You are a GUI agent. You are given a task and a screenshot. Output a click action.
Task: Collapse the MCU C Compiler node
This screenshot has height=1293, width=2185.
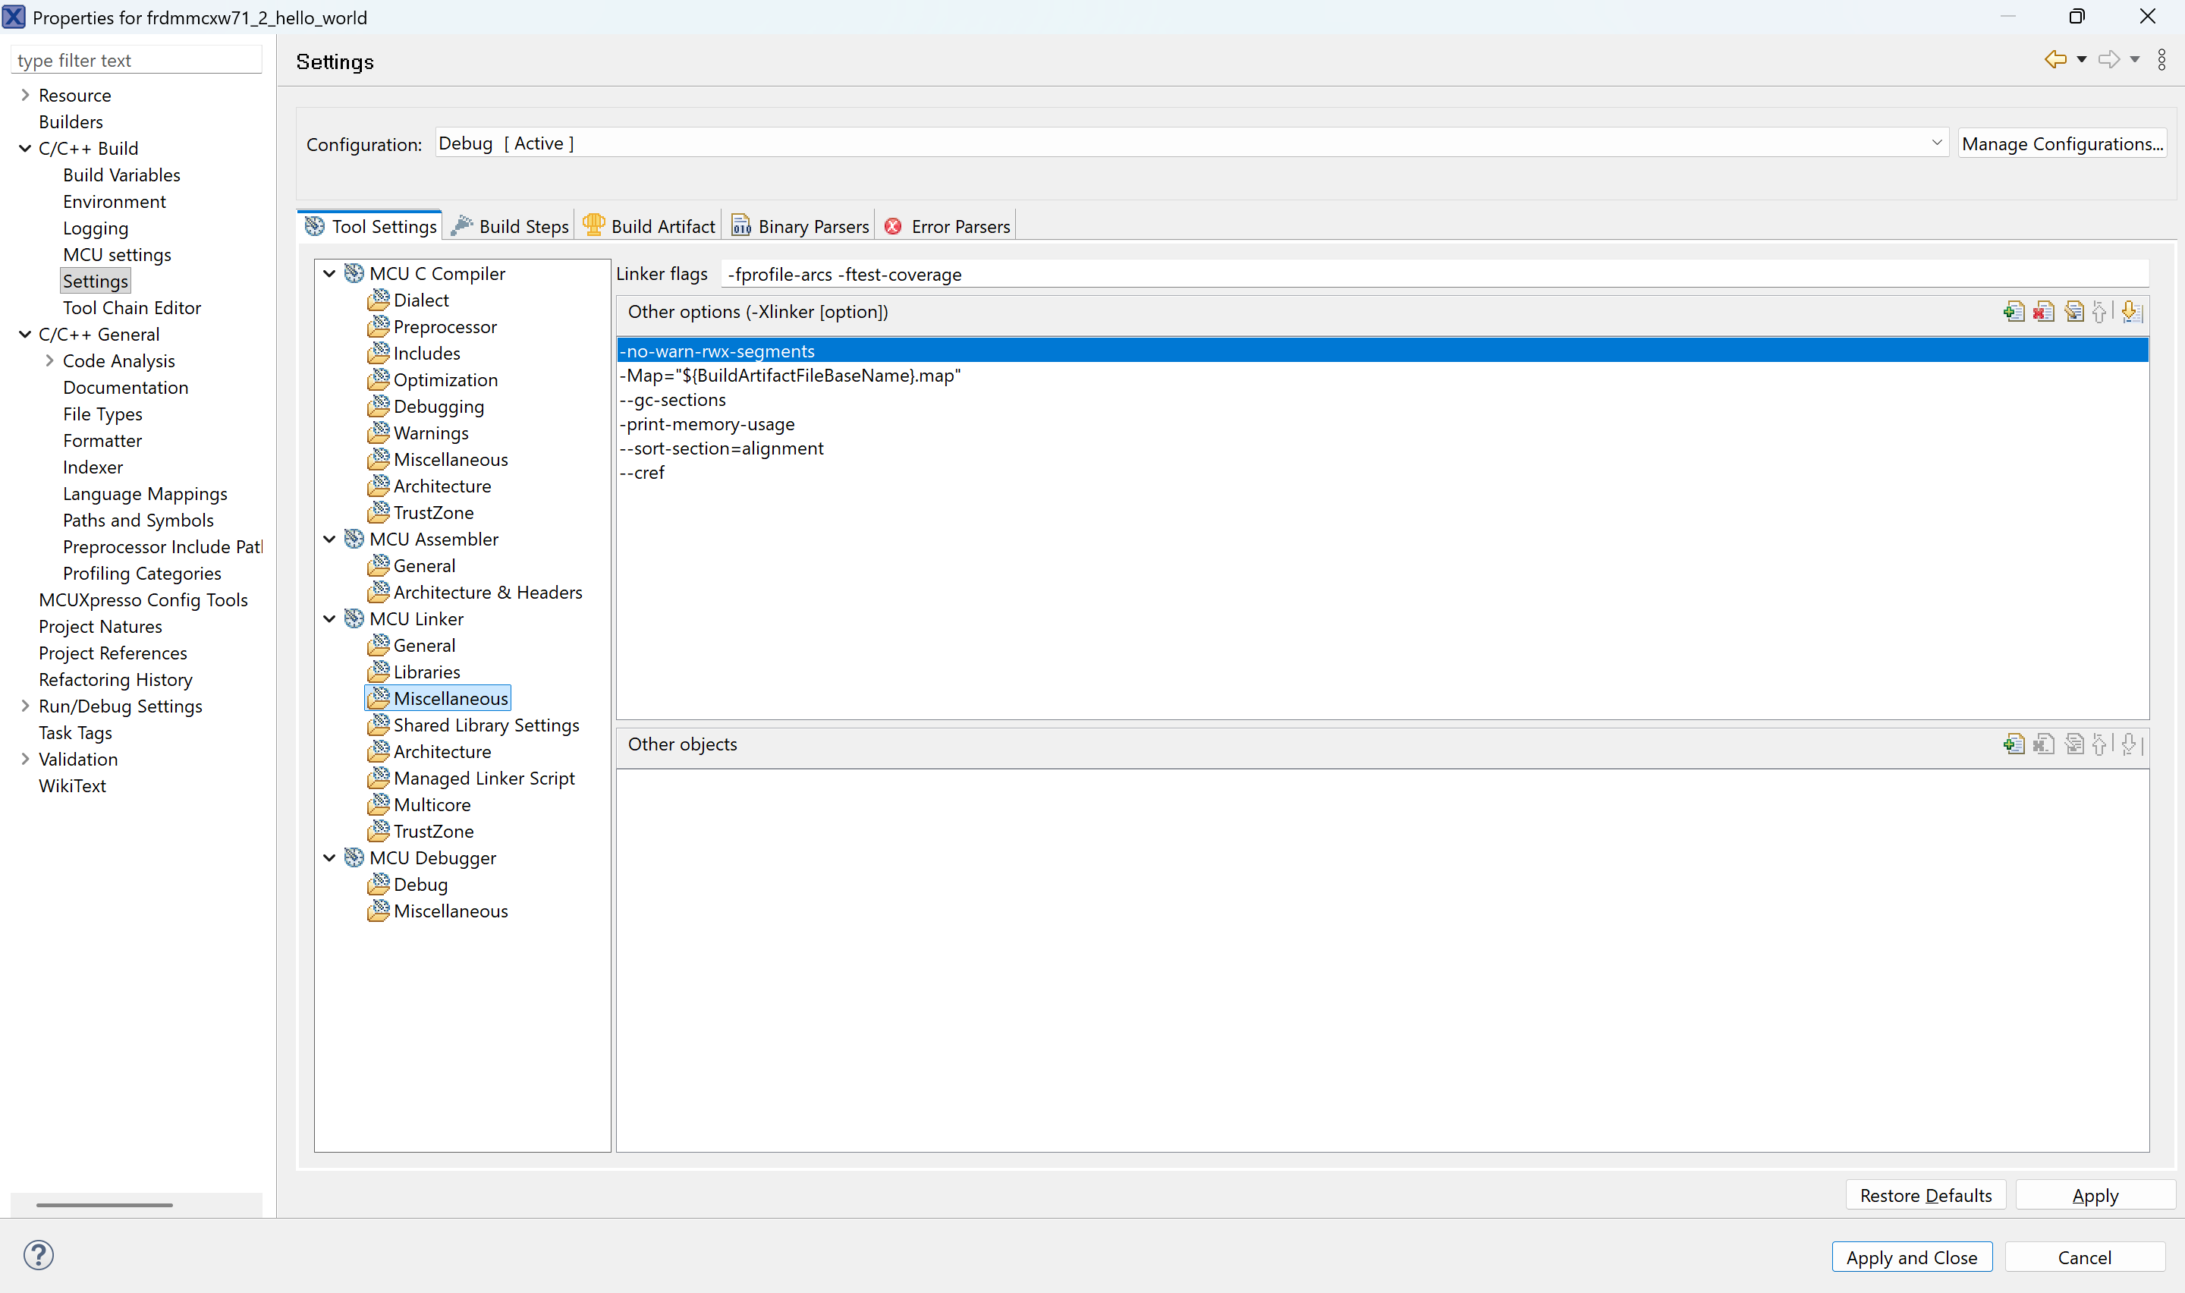coord(329,274)
